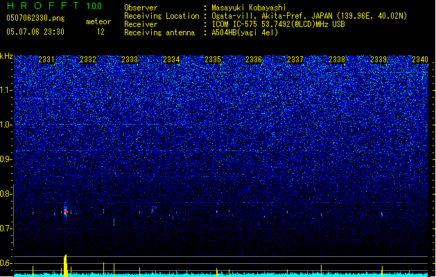Click the 1.0 frequency axis label

[6, 125]
